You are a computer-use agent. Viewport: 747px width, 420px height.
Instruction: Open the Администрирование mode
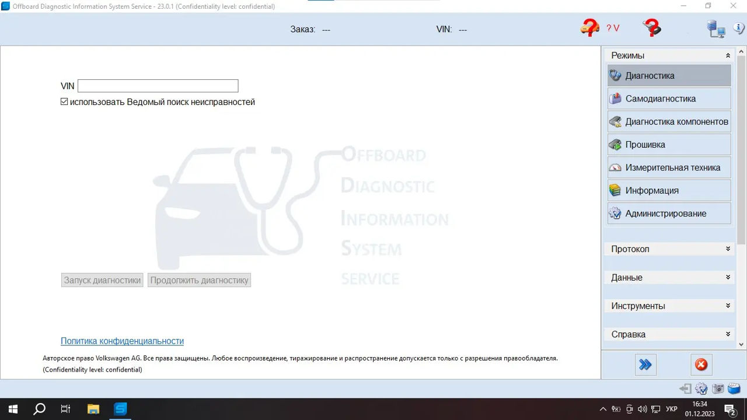click(669, 213)
